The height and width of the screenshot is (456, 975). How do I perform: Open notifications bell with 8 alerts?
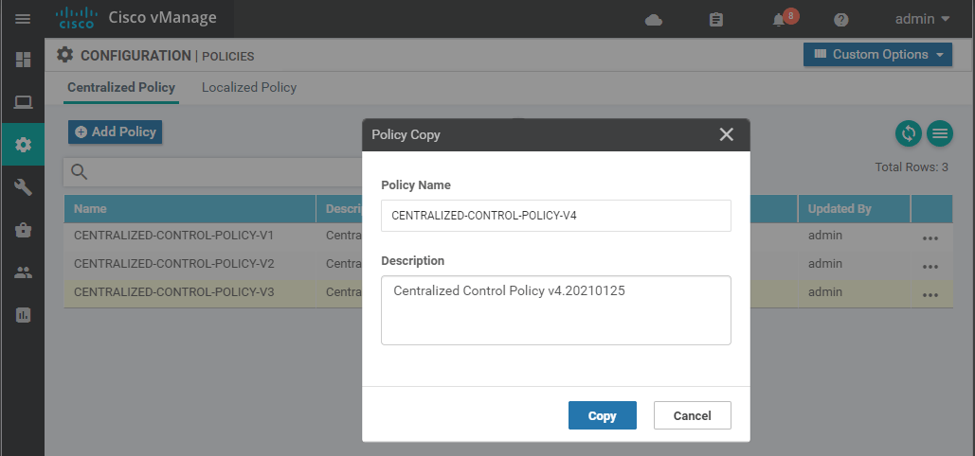coord(784,19)
